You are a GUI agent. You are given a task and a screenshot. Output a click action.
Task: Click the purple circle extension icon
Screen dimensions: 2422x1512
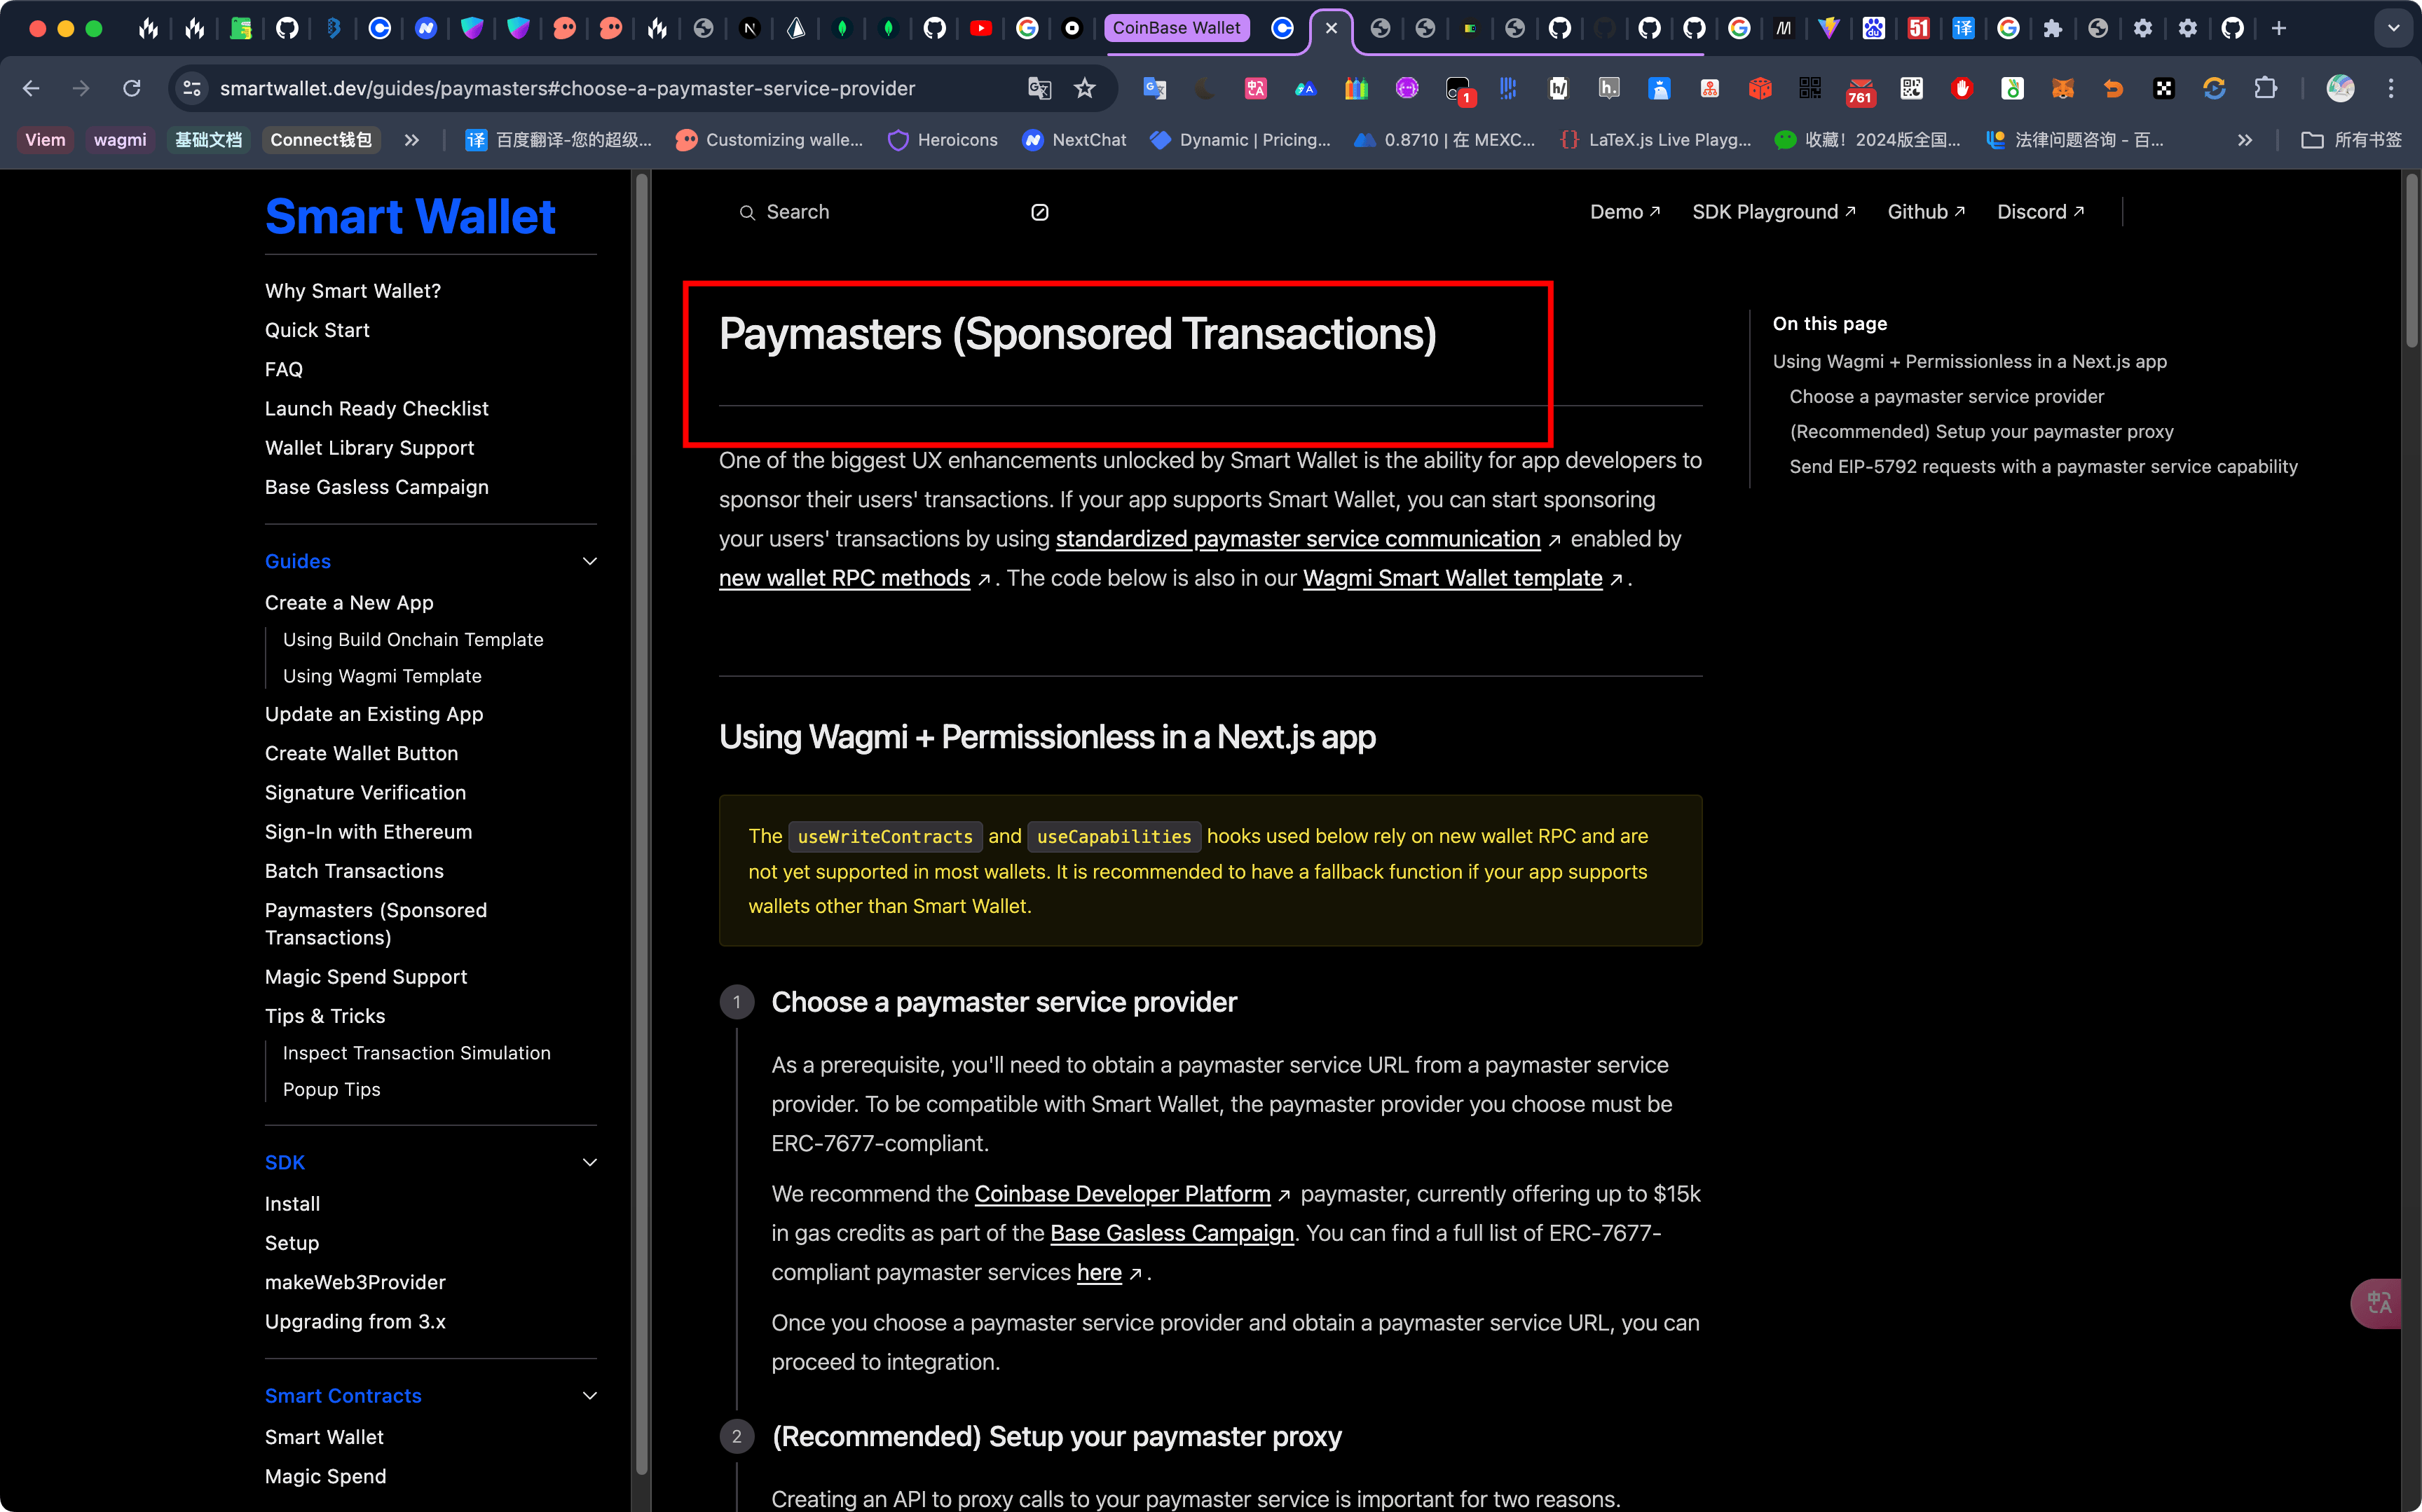(x=1407, y=89)
